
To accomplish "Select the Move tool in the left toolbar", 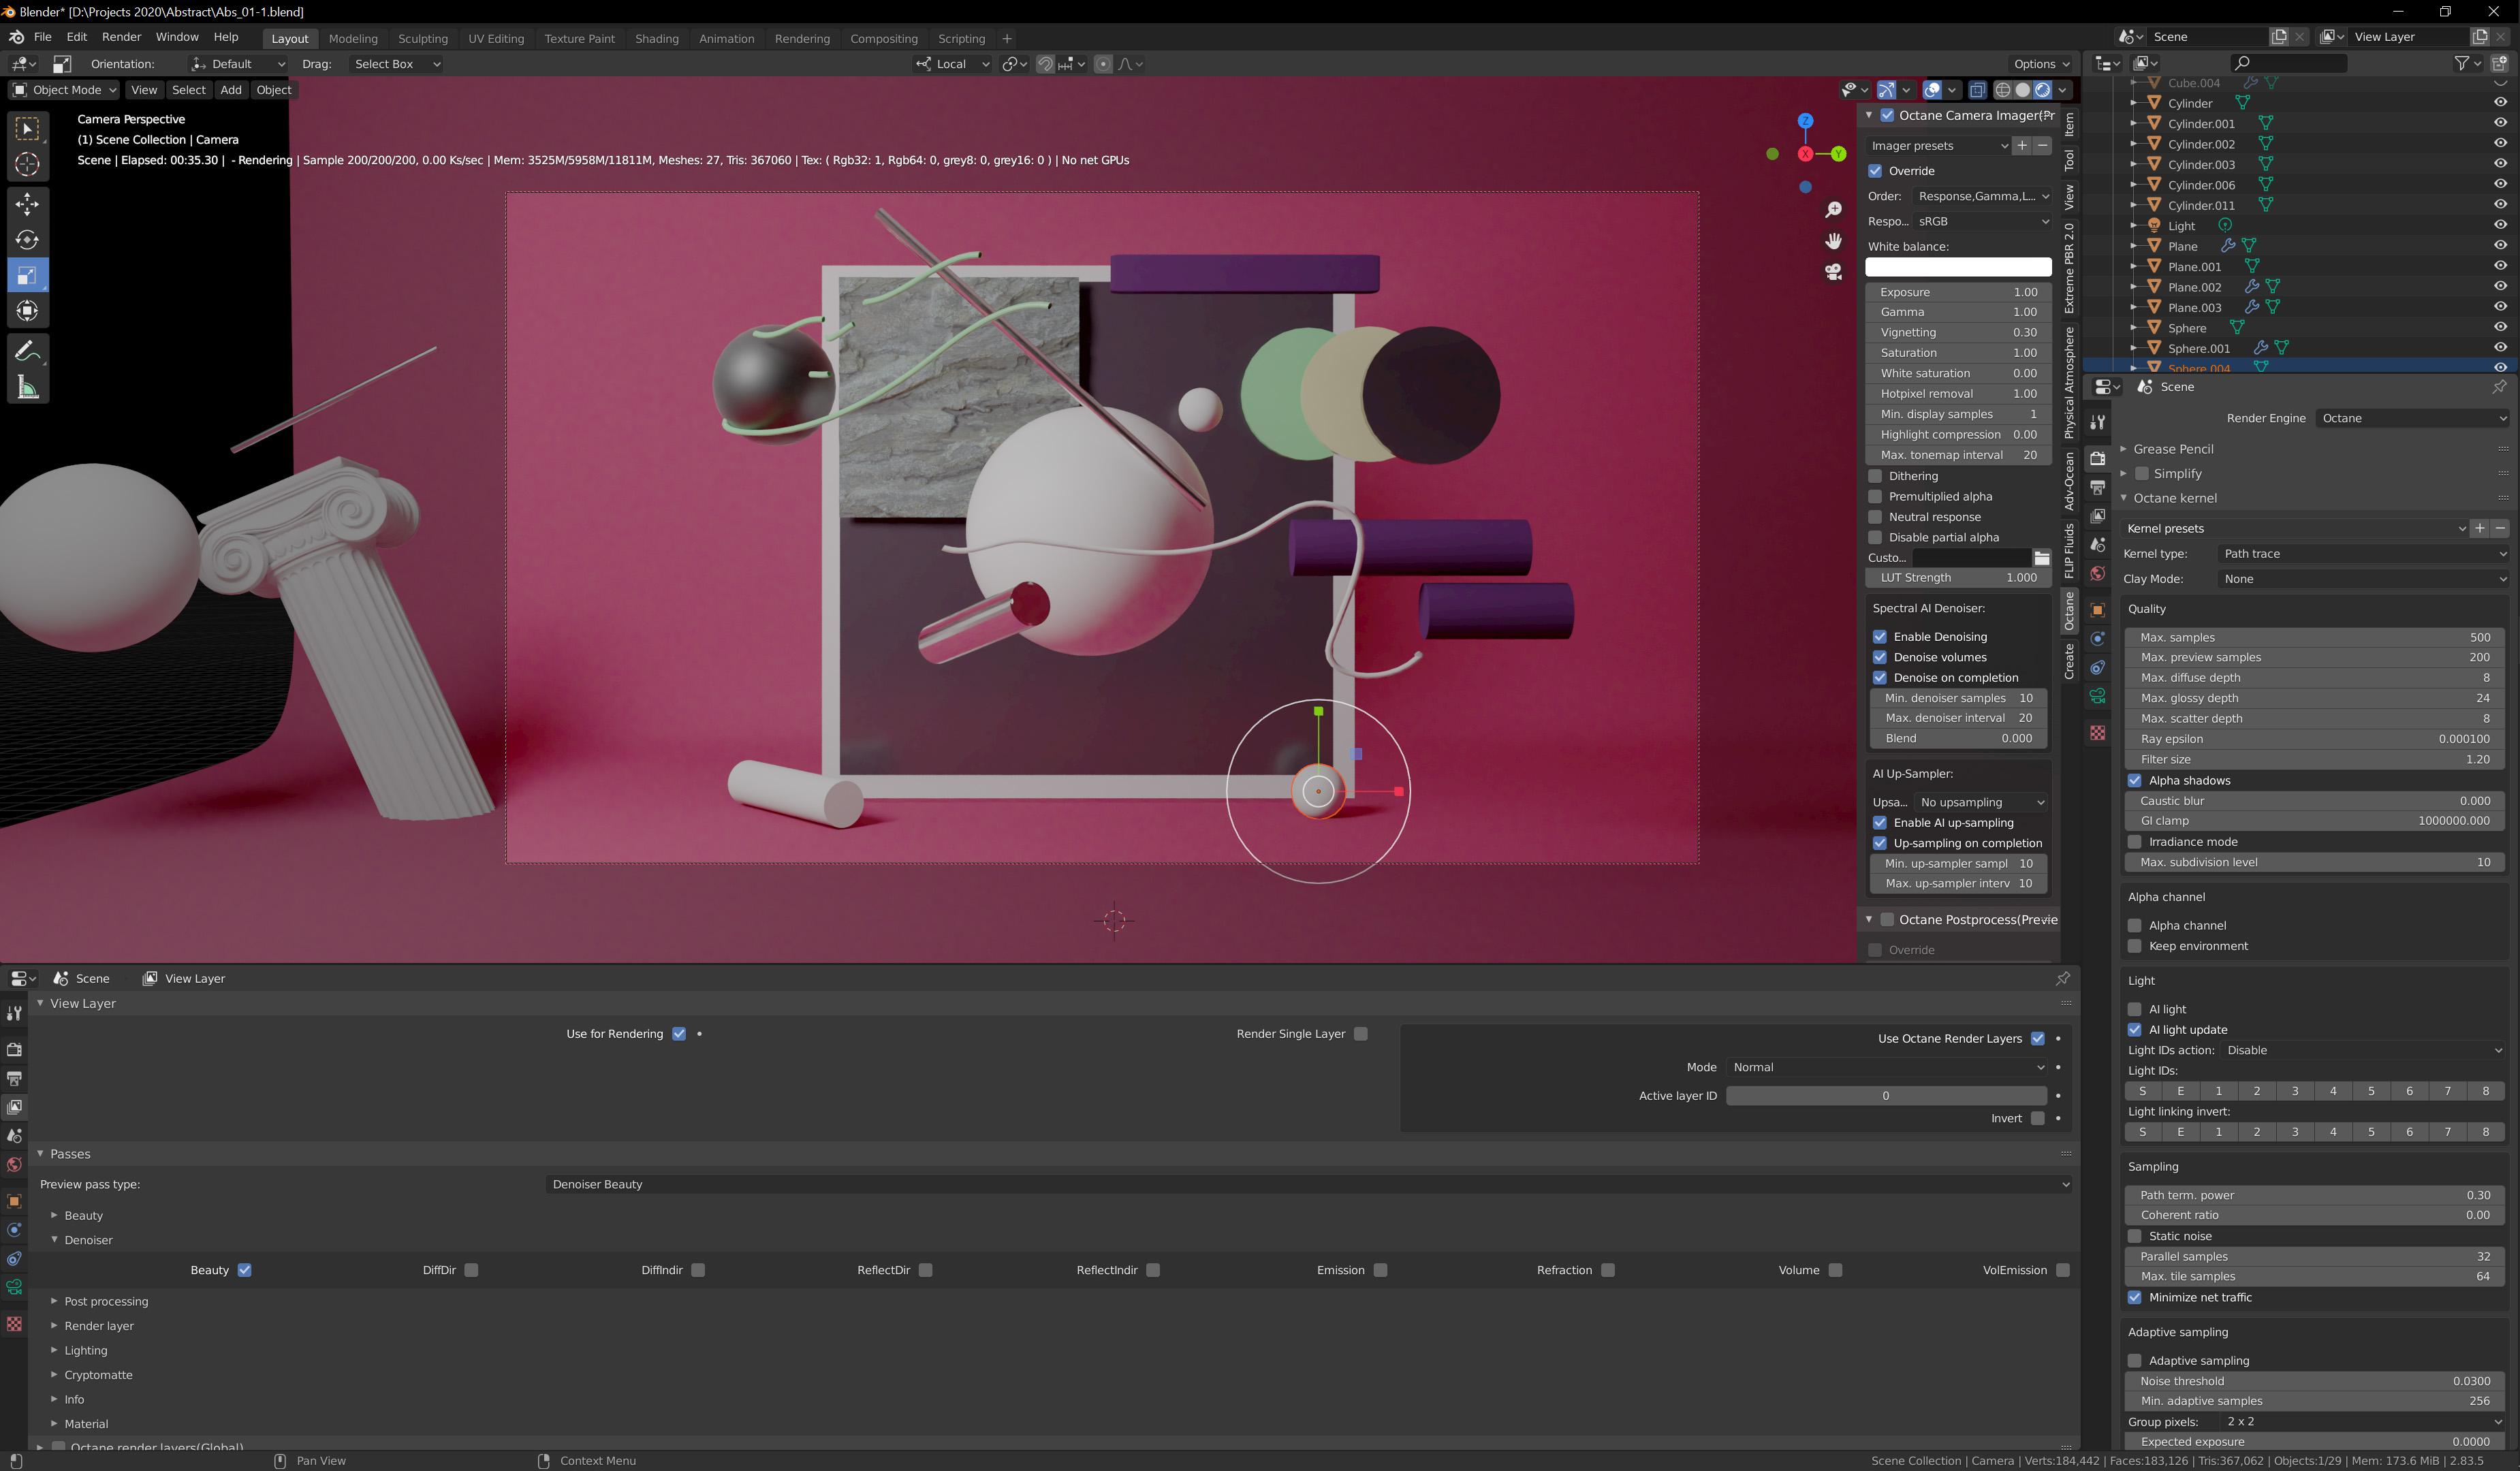I will pos(27,204).
